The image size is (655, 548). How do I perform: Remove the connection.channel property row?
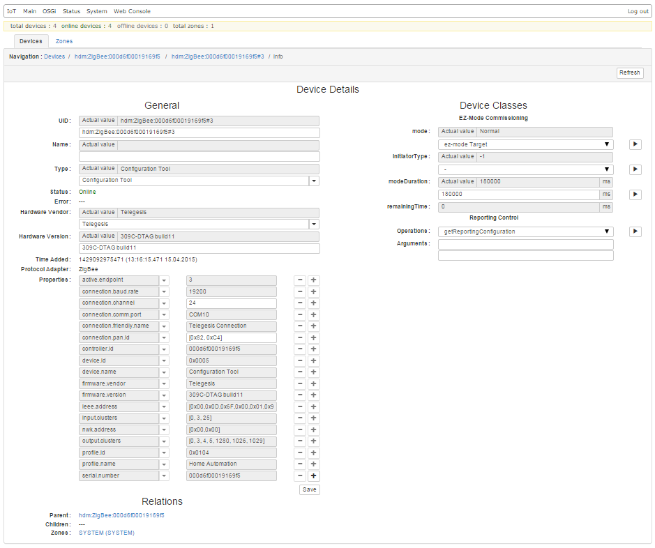[300, 303]
